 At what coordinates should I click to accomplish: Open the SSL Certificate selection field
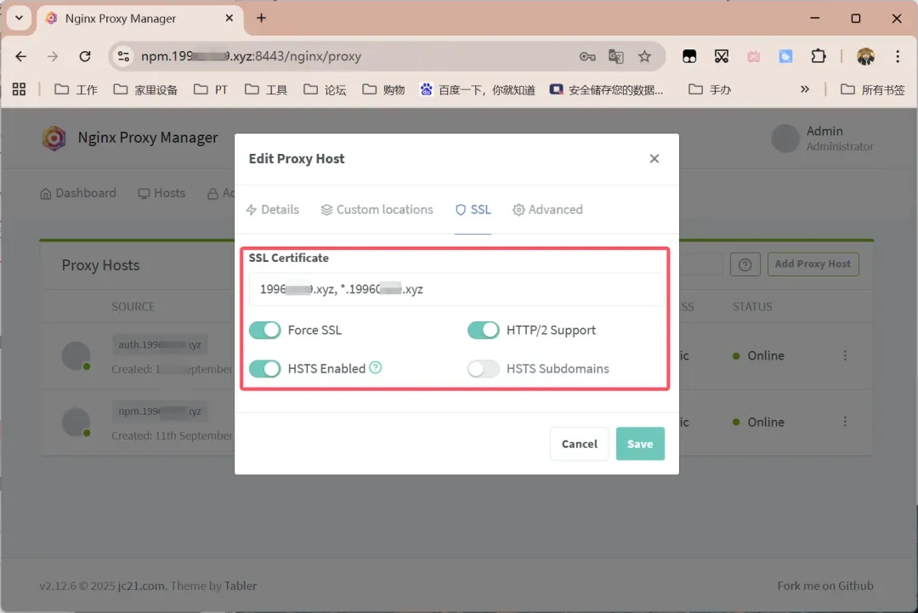(x=456, y=289)
